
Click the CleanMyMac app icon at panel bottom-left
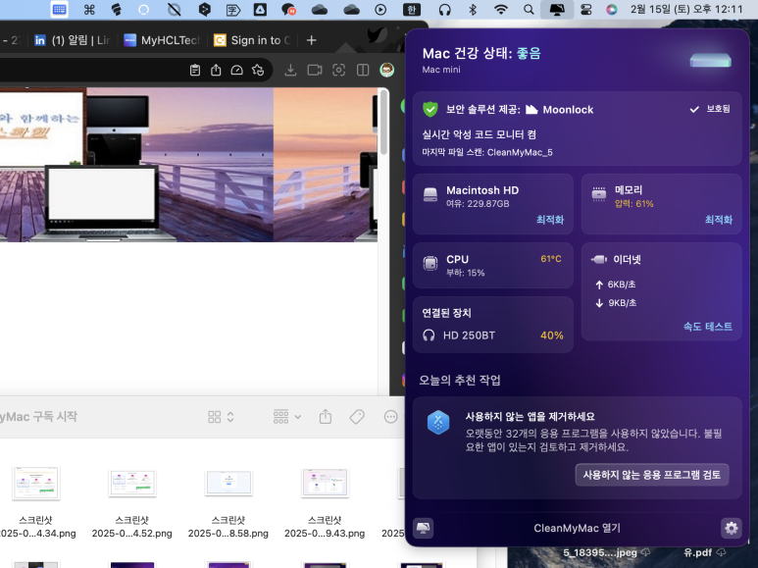point(423,528)
